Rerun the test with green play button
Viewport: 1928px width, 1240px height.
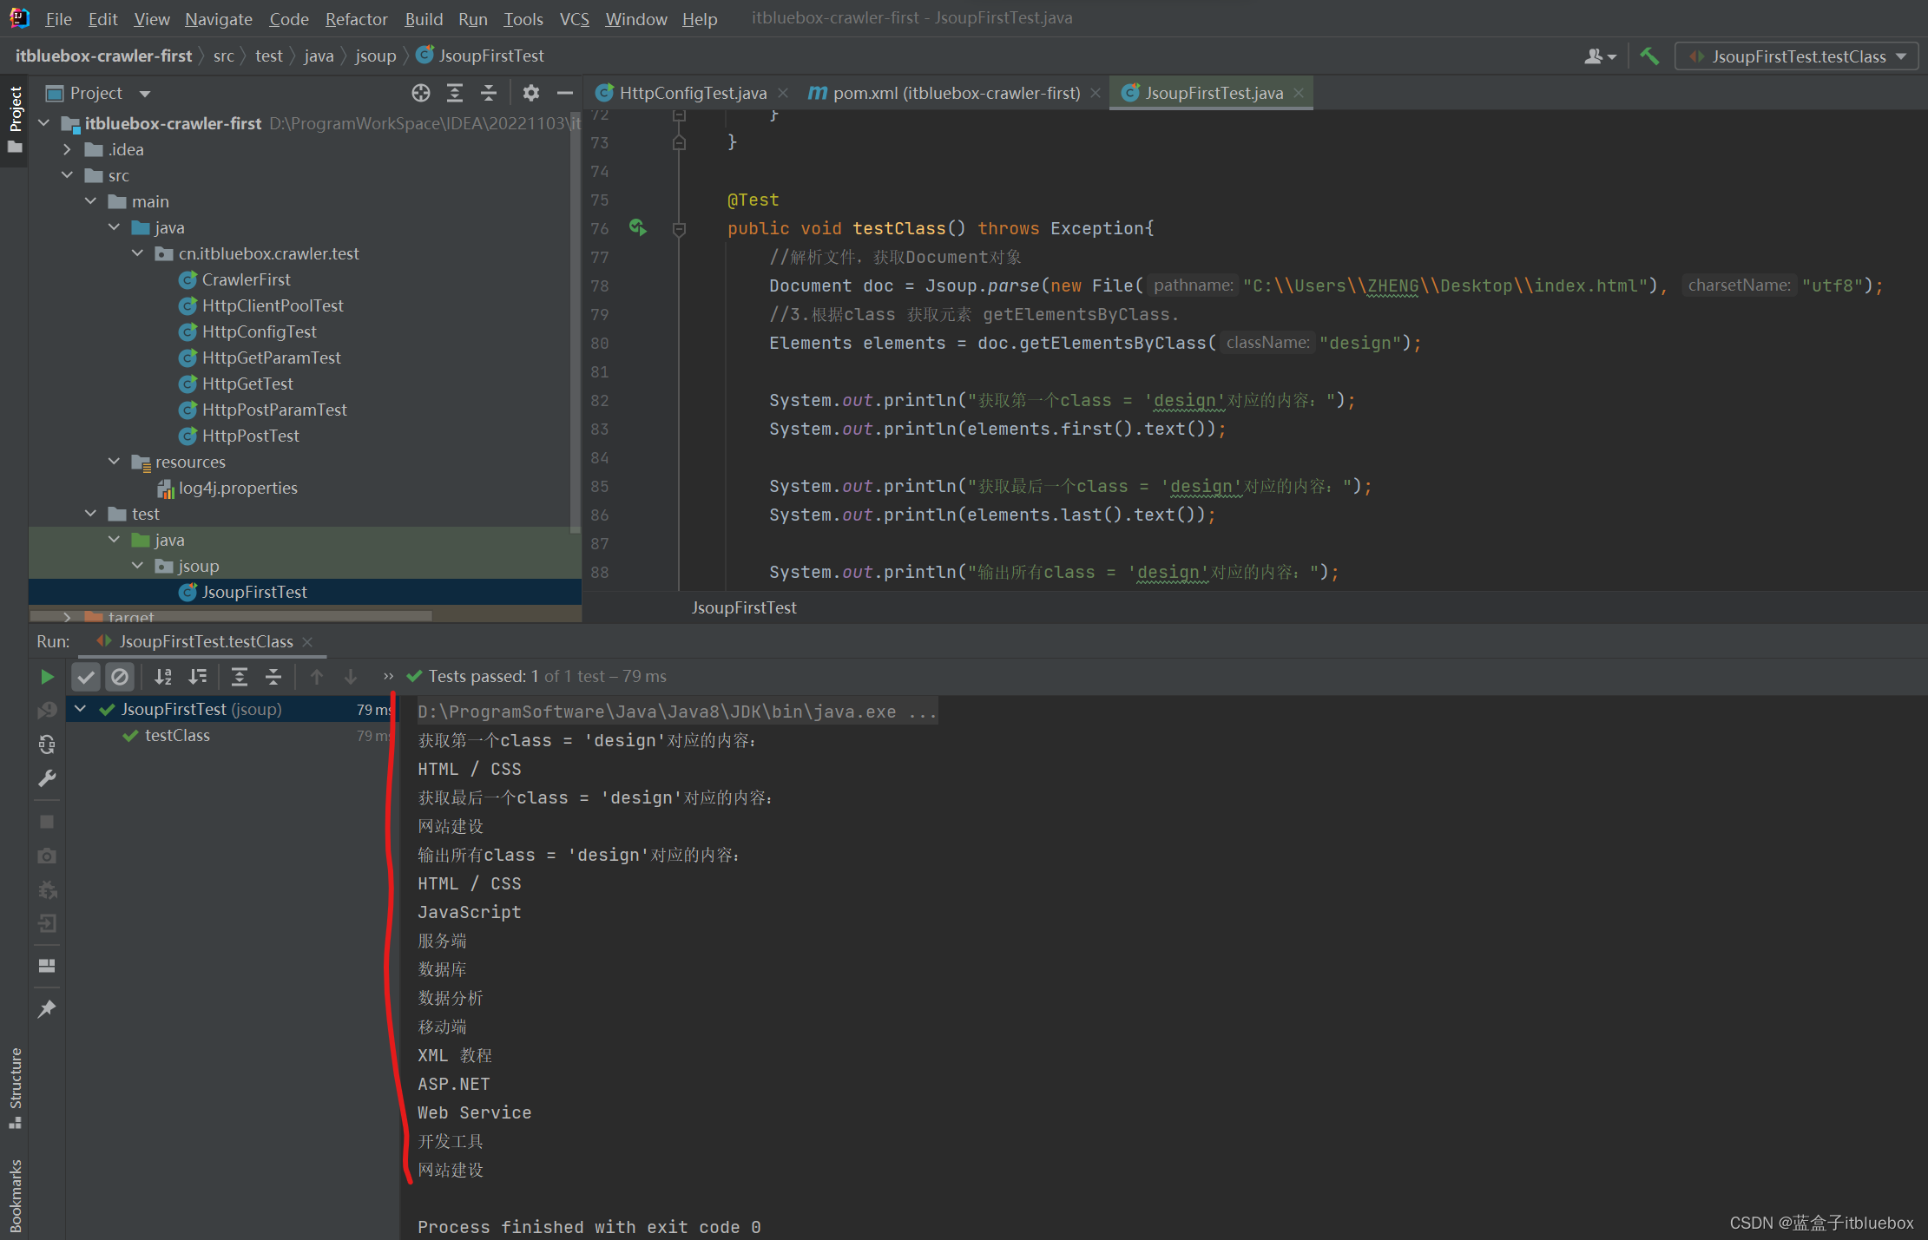click(47, 677)
